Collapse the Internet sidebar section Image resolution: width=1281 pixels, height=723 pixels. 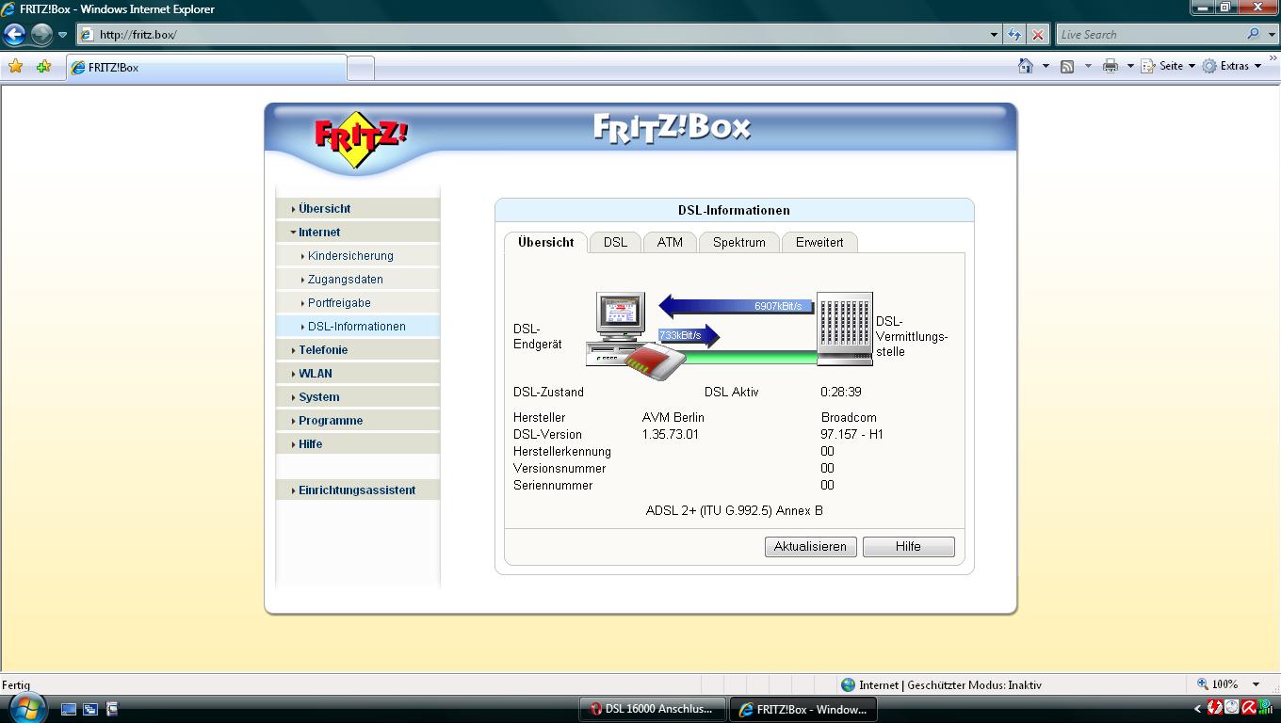358,233
